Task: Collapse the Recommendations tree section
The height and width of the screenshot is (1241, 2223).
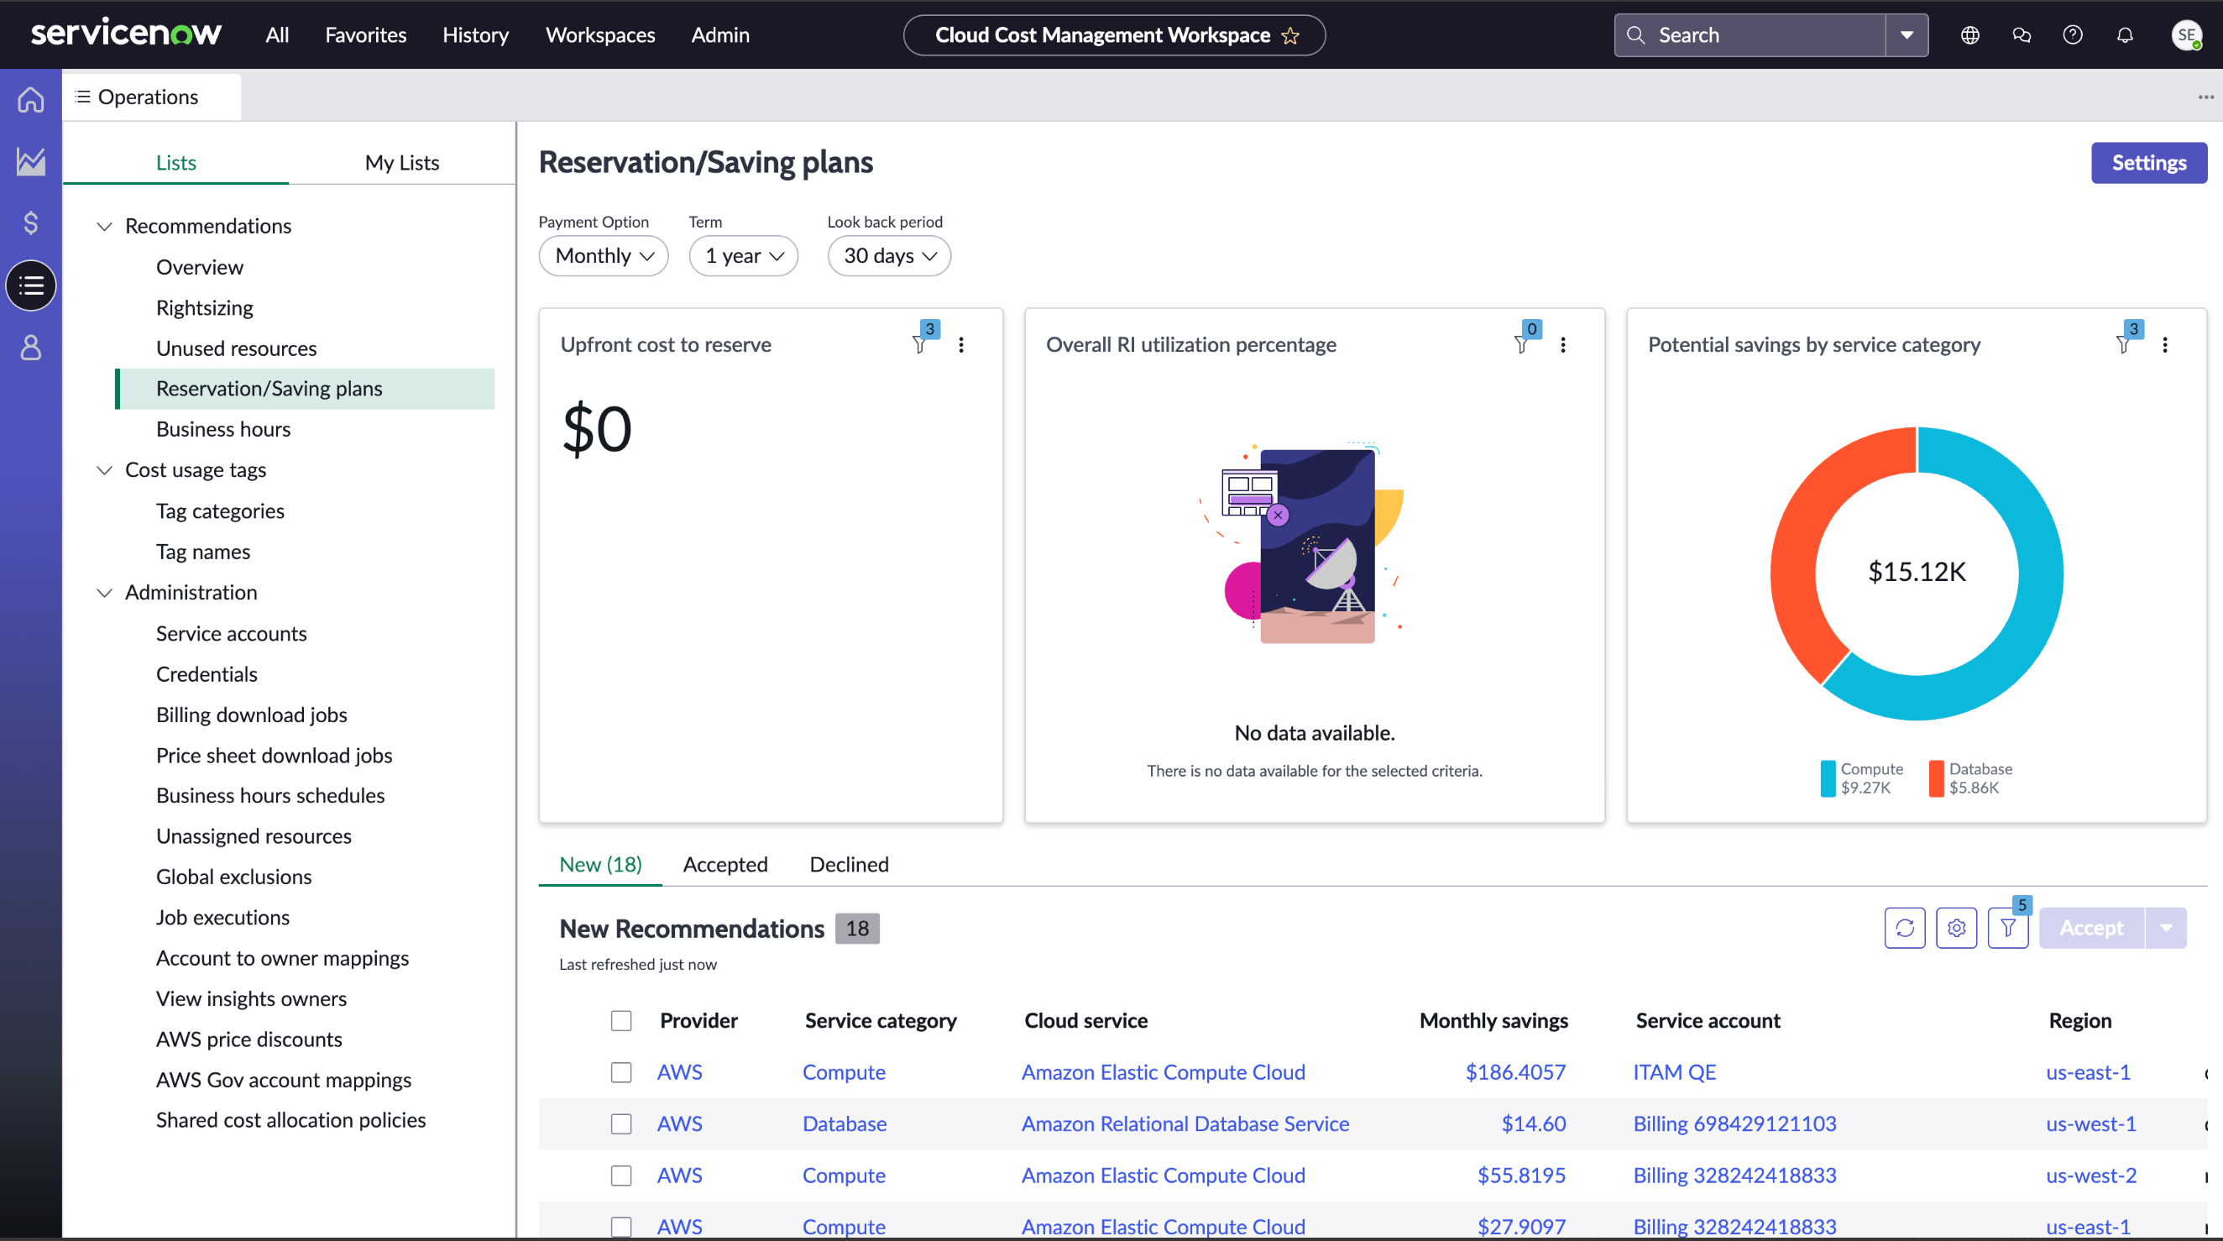Action: click(104, 226)
